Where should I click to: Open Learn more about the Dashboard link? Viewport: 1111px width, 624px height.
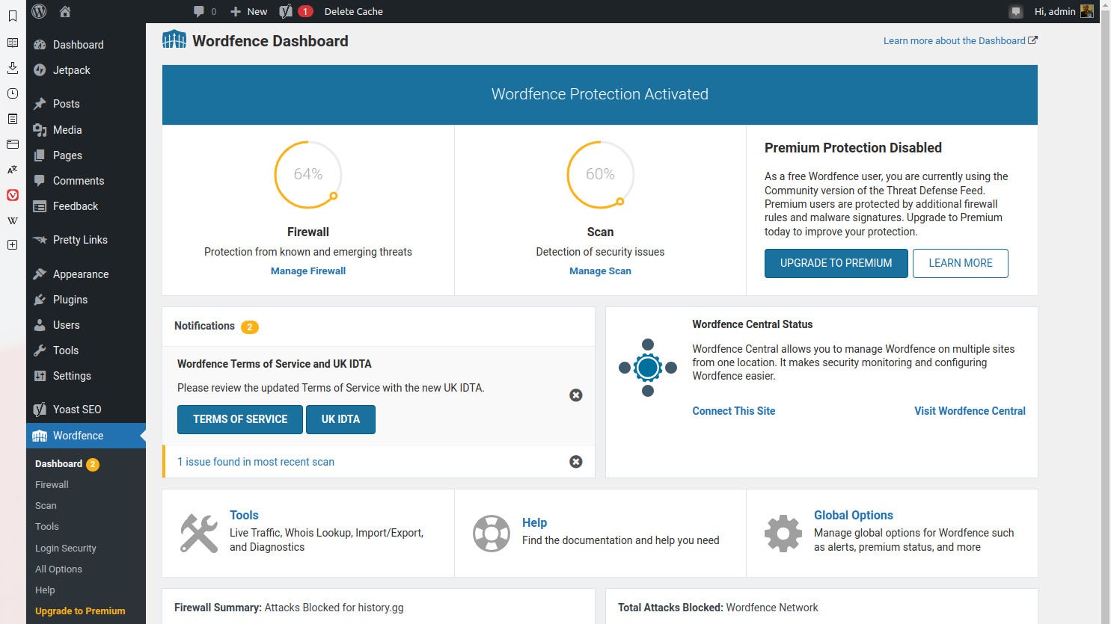point(961,41)
